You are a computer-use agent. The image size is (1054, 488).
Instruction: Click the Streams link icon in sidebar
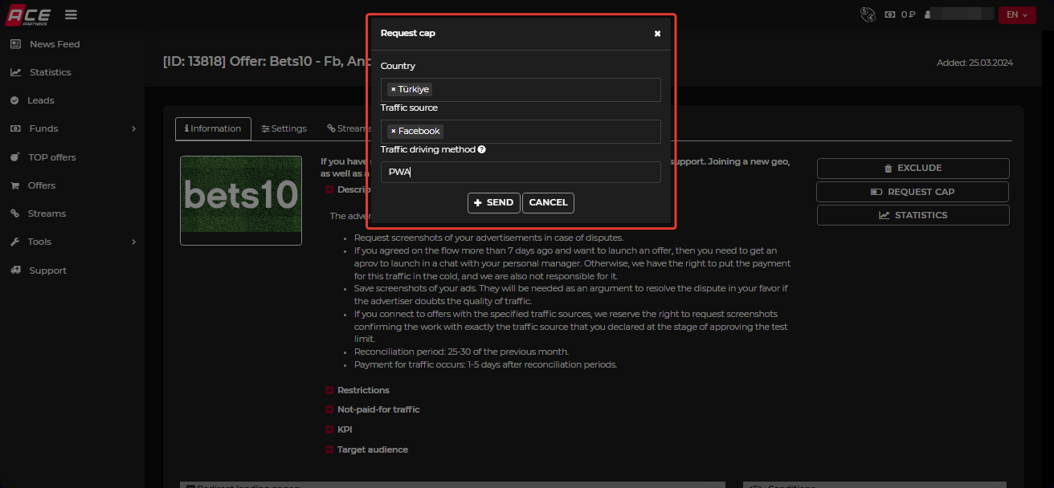coord(14,213)
